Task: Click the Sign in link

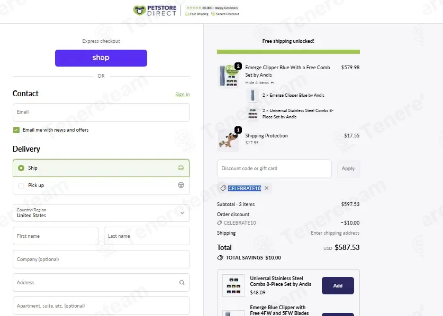Action: [182, 95]
